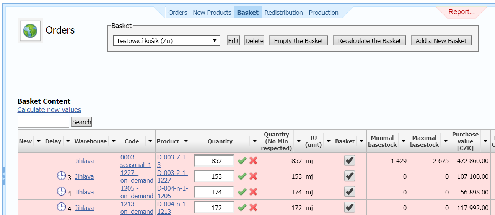
Task: Open the Testovací košík basket dropdown
Action: (166, 41)
